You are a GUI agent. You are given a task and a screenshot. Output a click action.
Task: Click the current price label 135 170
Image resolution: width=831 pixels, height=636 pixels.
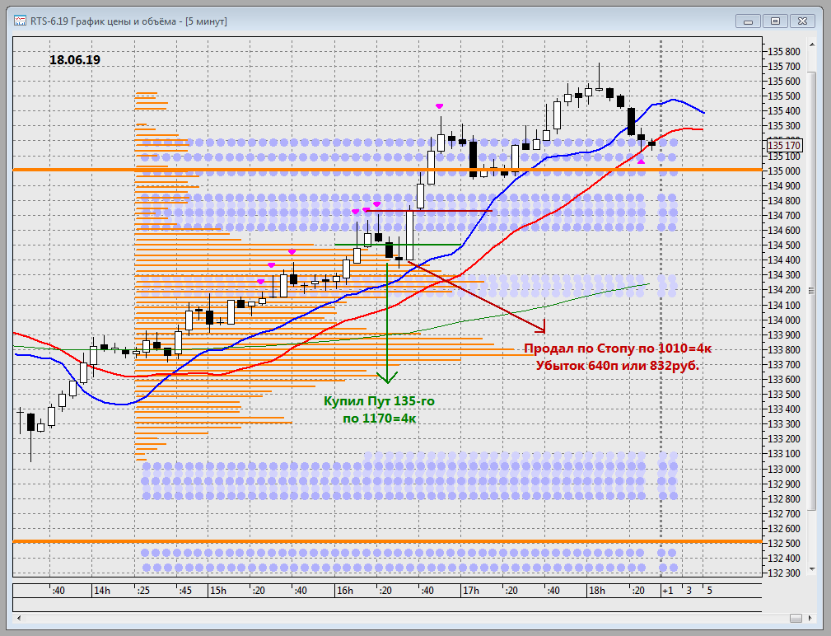[784, 145]
